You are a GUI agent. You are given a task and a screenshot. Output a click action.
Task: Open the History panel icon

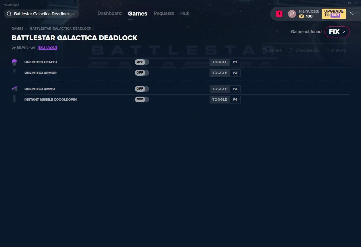(x=327, y=50)
